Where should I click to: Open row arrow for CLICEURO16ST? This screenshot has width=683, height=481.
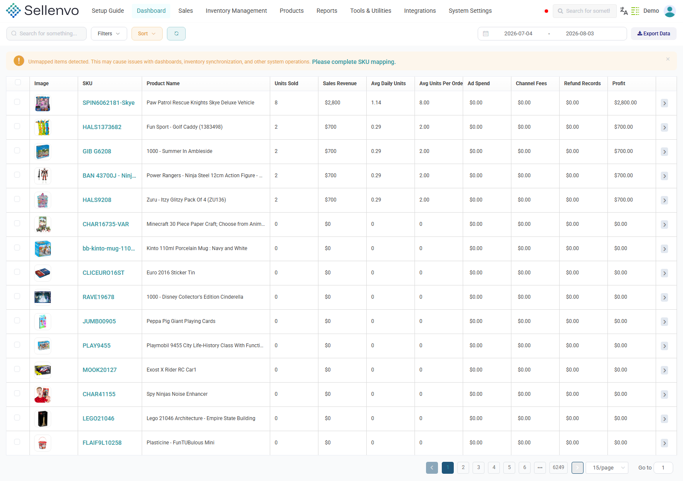click(664, 273)
